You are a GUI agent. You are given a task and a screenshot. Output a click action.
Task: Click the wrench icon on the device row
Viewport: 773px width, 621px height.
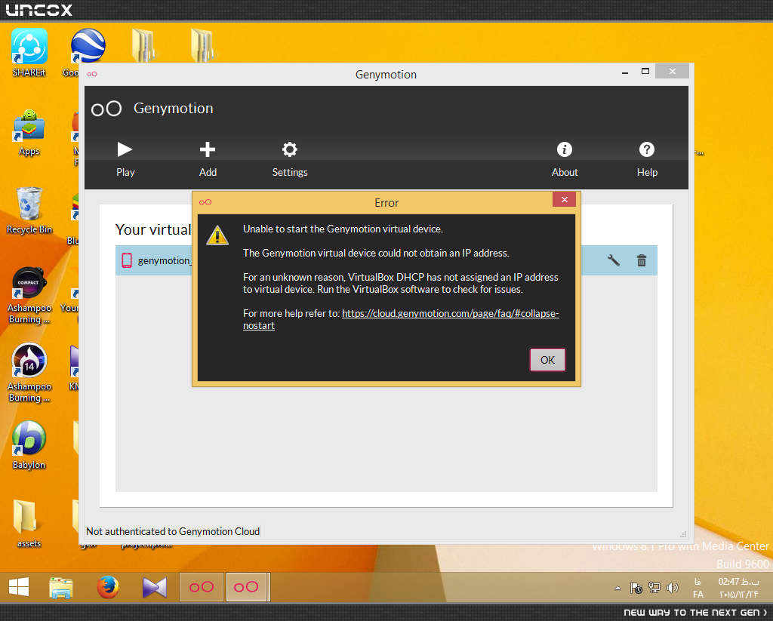point(613,260)
